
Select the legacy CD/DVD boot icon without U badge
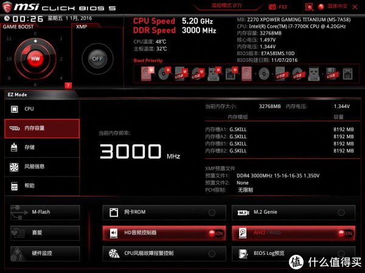(264, 74)
